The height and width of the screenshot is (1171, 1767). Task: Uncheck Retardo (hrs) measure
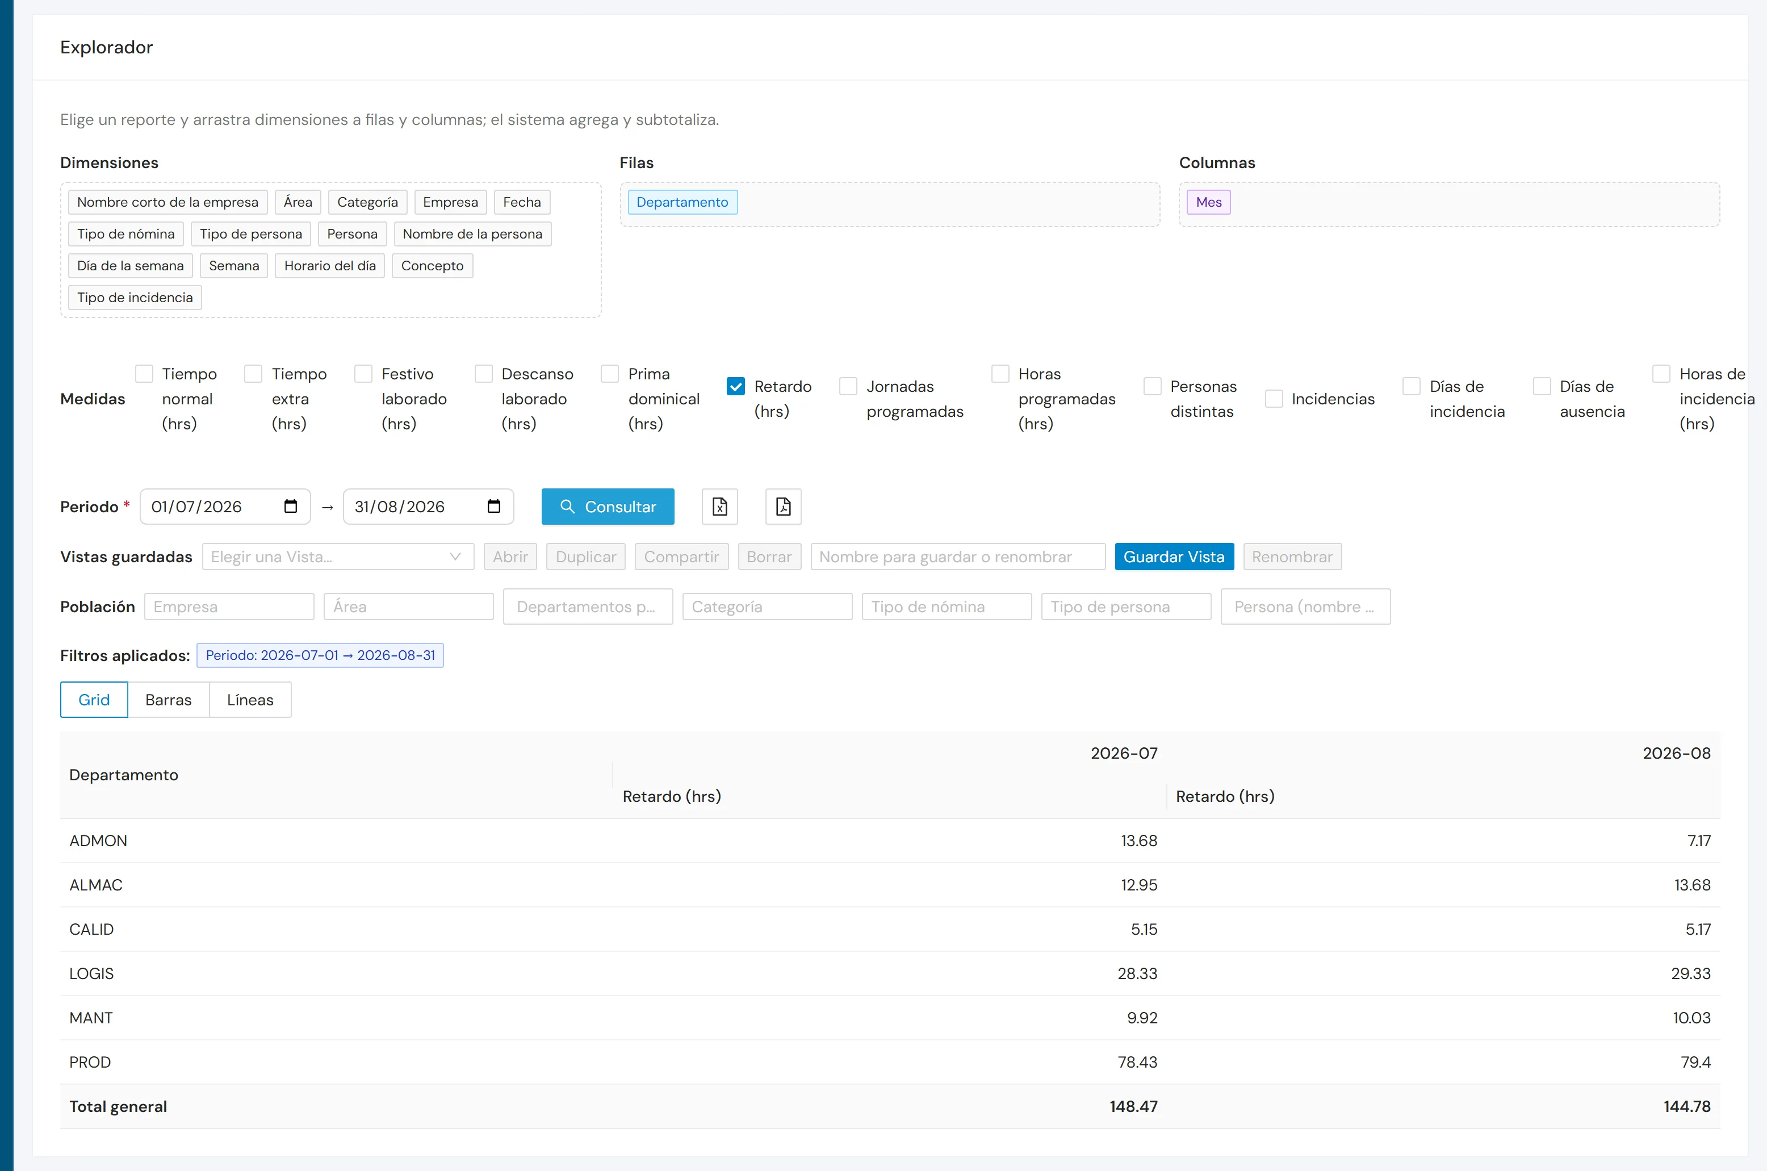pos(736,386)
